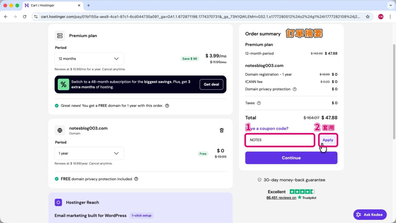
Task: Open the privacy protection included help icon
Action: click(x=136, y=179)
